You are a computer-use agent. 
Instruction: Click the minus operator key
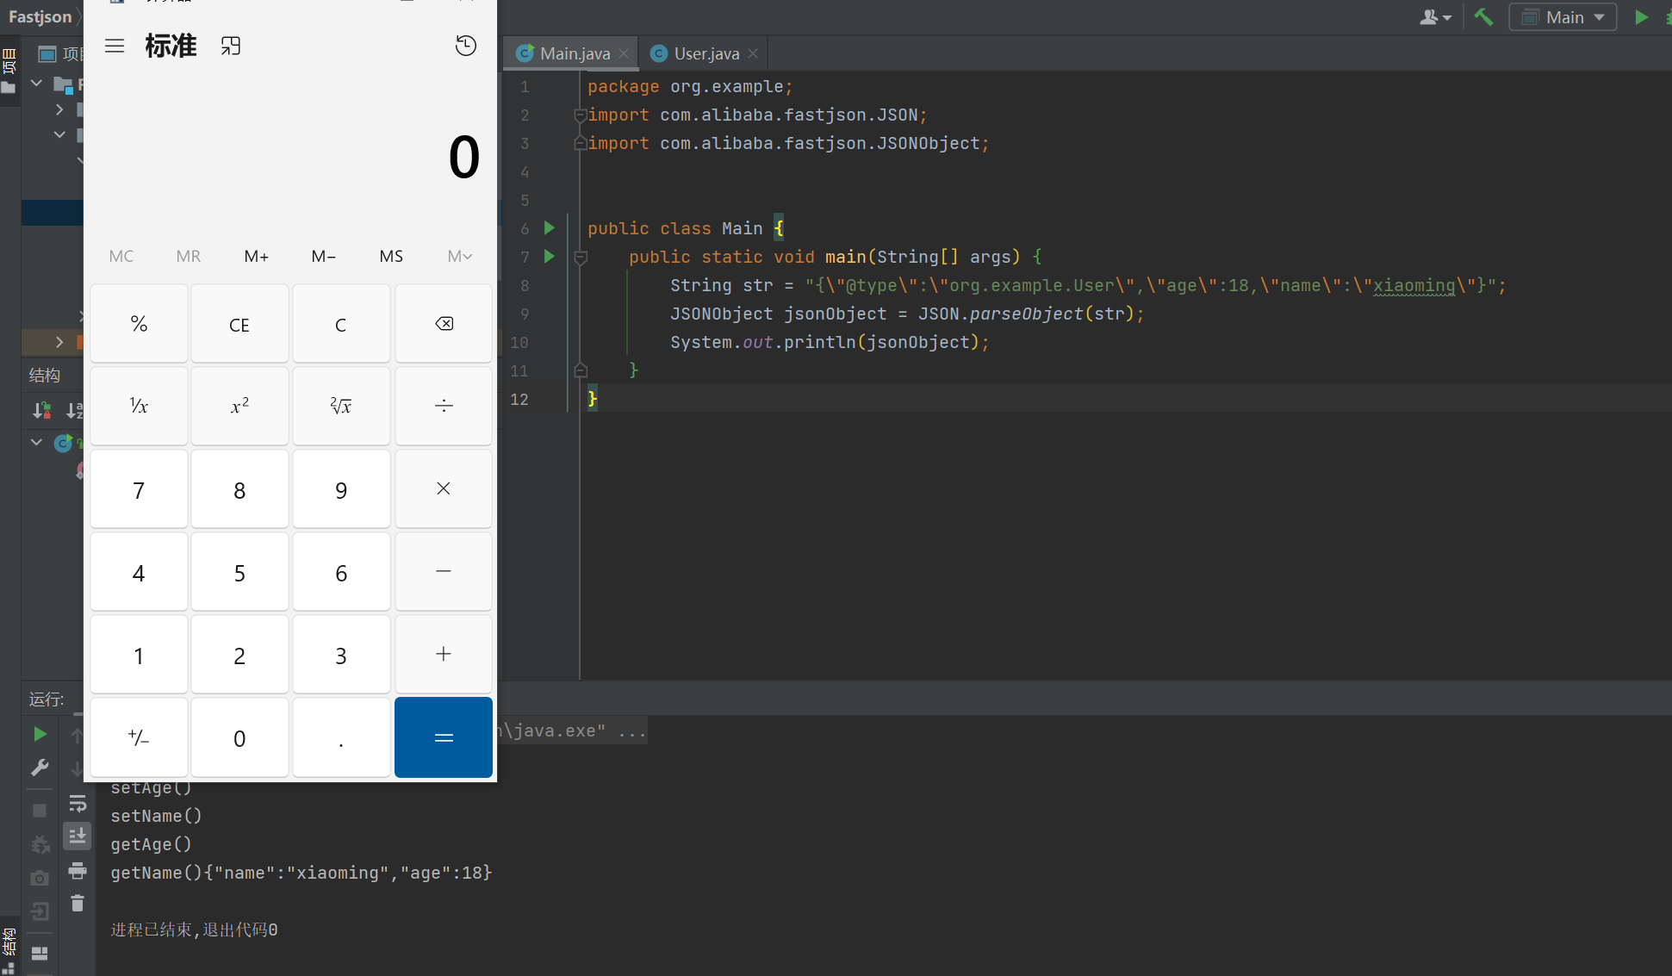(x=444, y=571)
